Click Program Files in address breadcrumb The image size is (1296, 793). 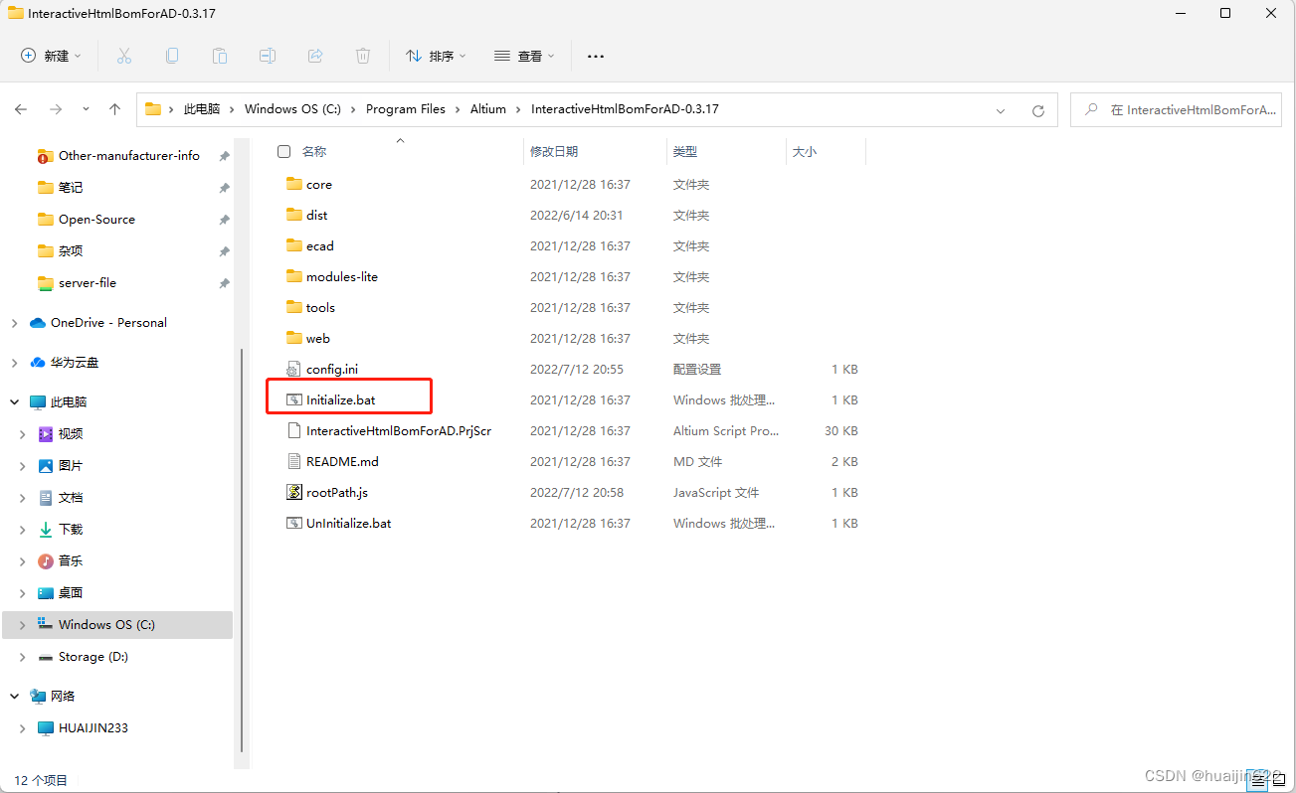pos(406,109)
